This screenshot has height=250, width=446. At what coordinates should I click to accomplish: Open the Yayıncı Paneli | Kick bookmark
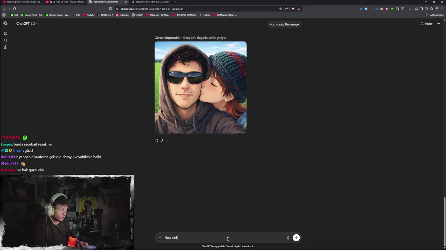32,15
